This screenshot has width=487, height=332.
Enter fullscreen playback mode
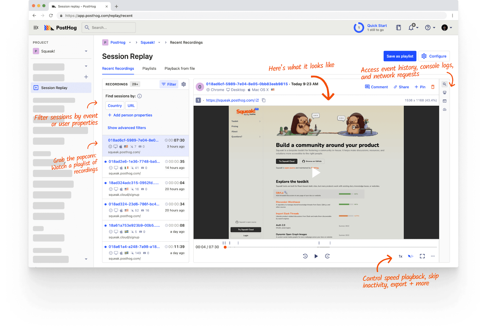point(422,256)
